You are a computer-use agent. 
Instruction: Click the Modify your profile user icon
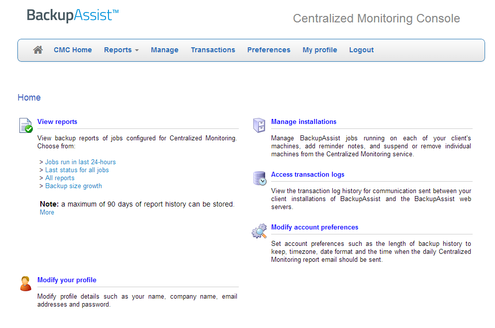point(25,284)
